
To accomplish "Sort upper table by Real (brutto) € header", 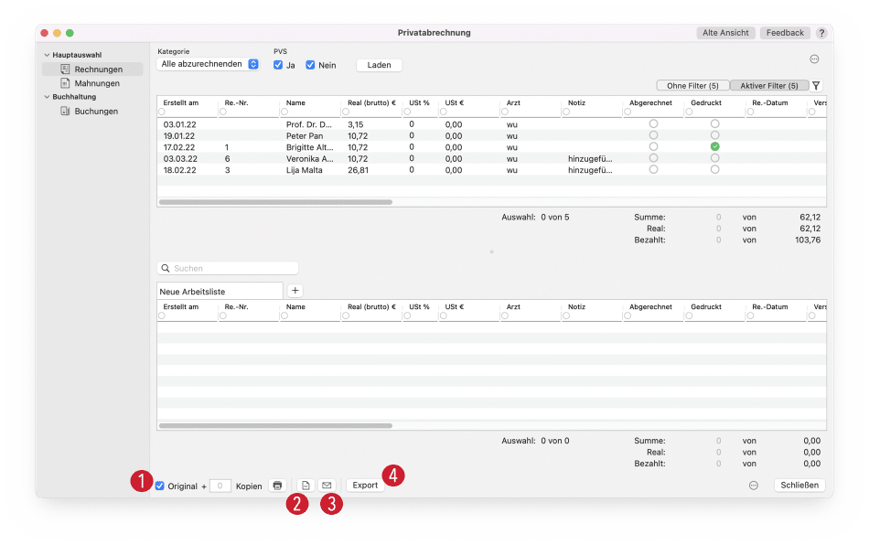I will point(371,103).
